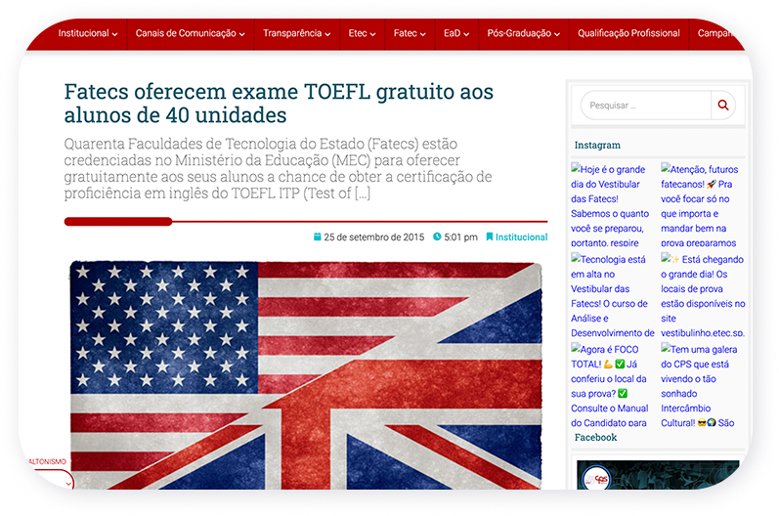Screen dimensions: 779x516
Task: Open the Transparência menu item
Action: (x=292, y=33)
